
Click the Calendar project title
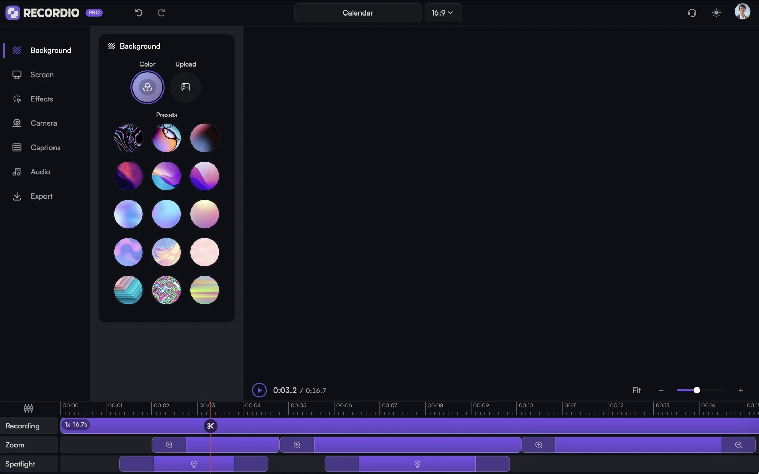(357, 13)
